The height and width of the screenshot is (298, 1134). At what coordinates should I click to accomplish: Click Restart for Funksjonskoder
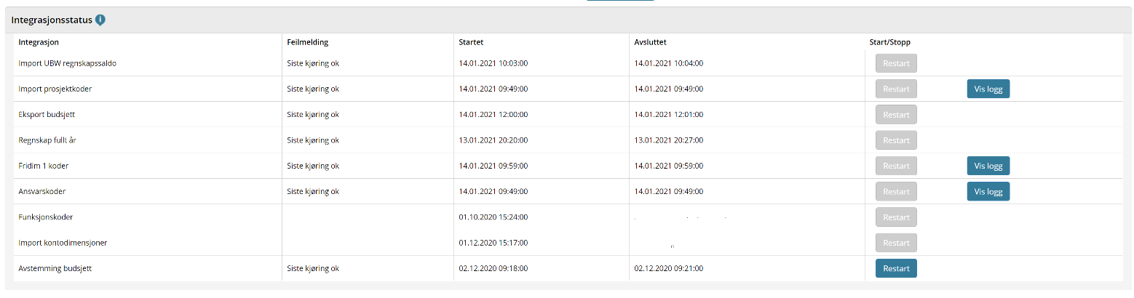pos(896,217)
